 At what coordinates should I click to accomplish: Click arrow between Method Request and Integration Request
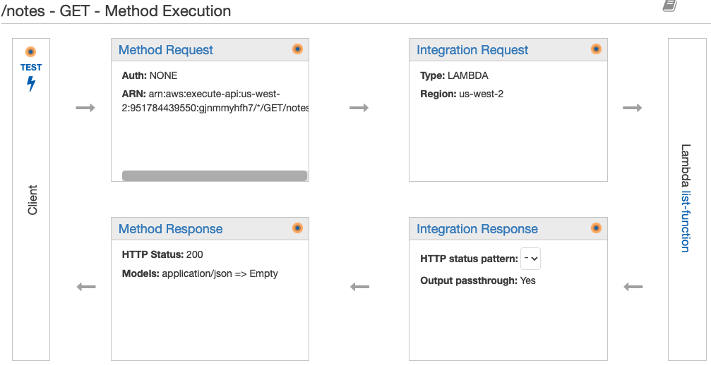pyautogui.click(x=359, y=108)
